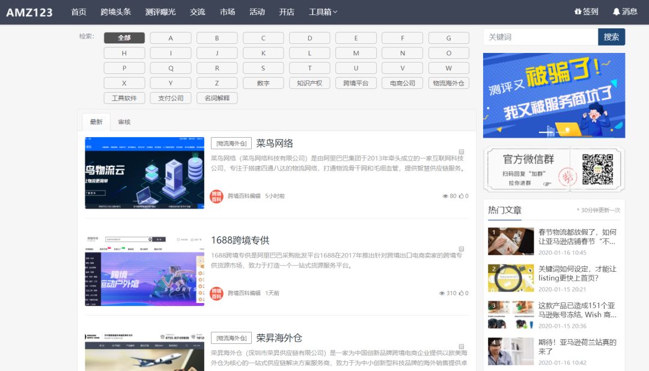Viewport: 649px width, 371px height.
Task: Open the 菜鸟网络 entry title
Action: [275, 143]
